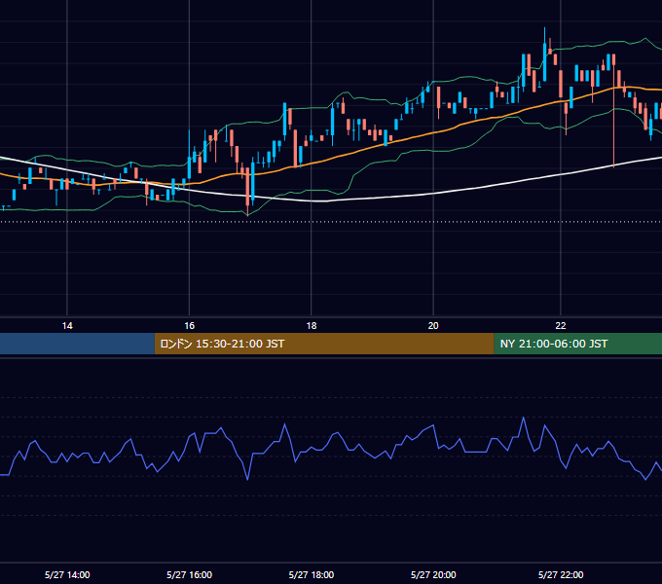
Task: Click the 22 hour axis label
Action: click(560, 326)
